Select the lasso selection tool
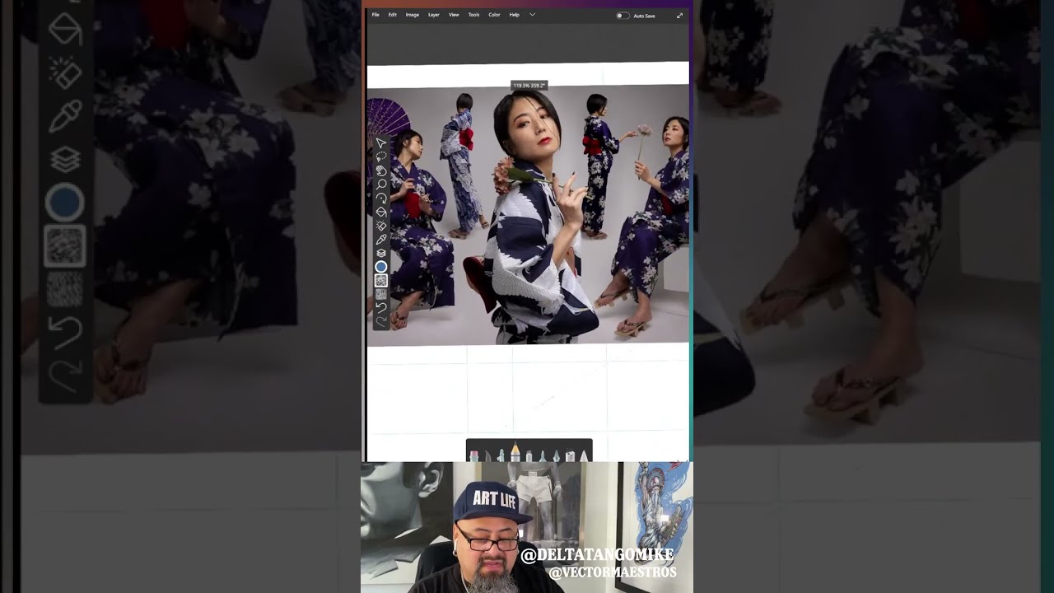Viewport: 1054px width, 593px height. 380,156
